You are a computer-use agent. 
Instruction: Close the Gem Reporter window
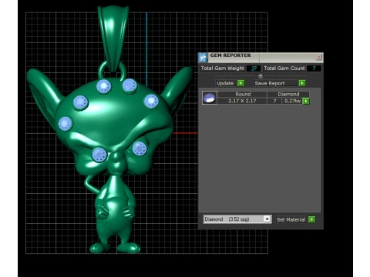318,57
